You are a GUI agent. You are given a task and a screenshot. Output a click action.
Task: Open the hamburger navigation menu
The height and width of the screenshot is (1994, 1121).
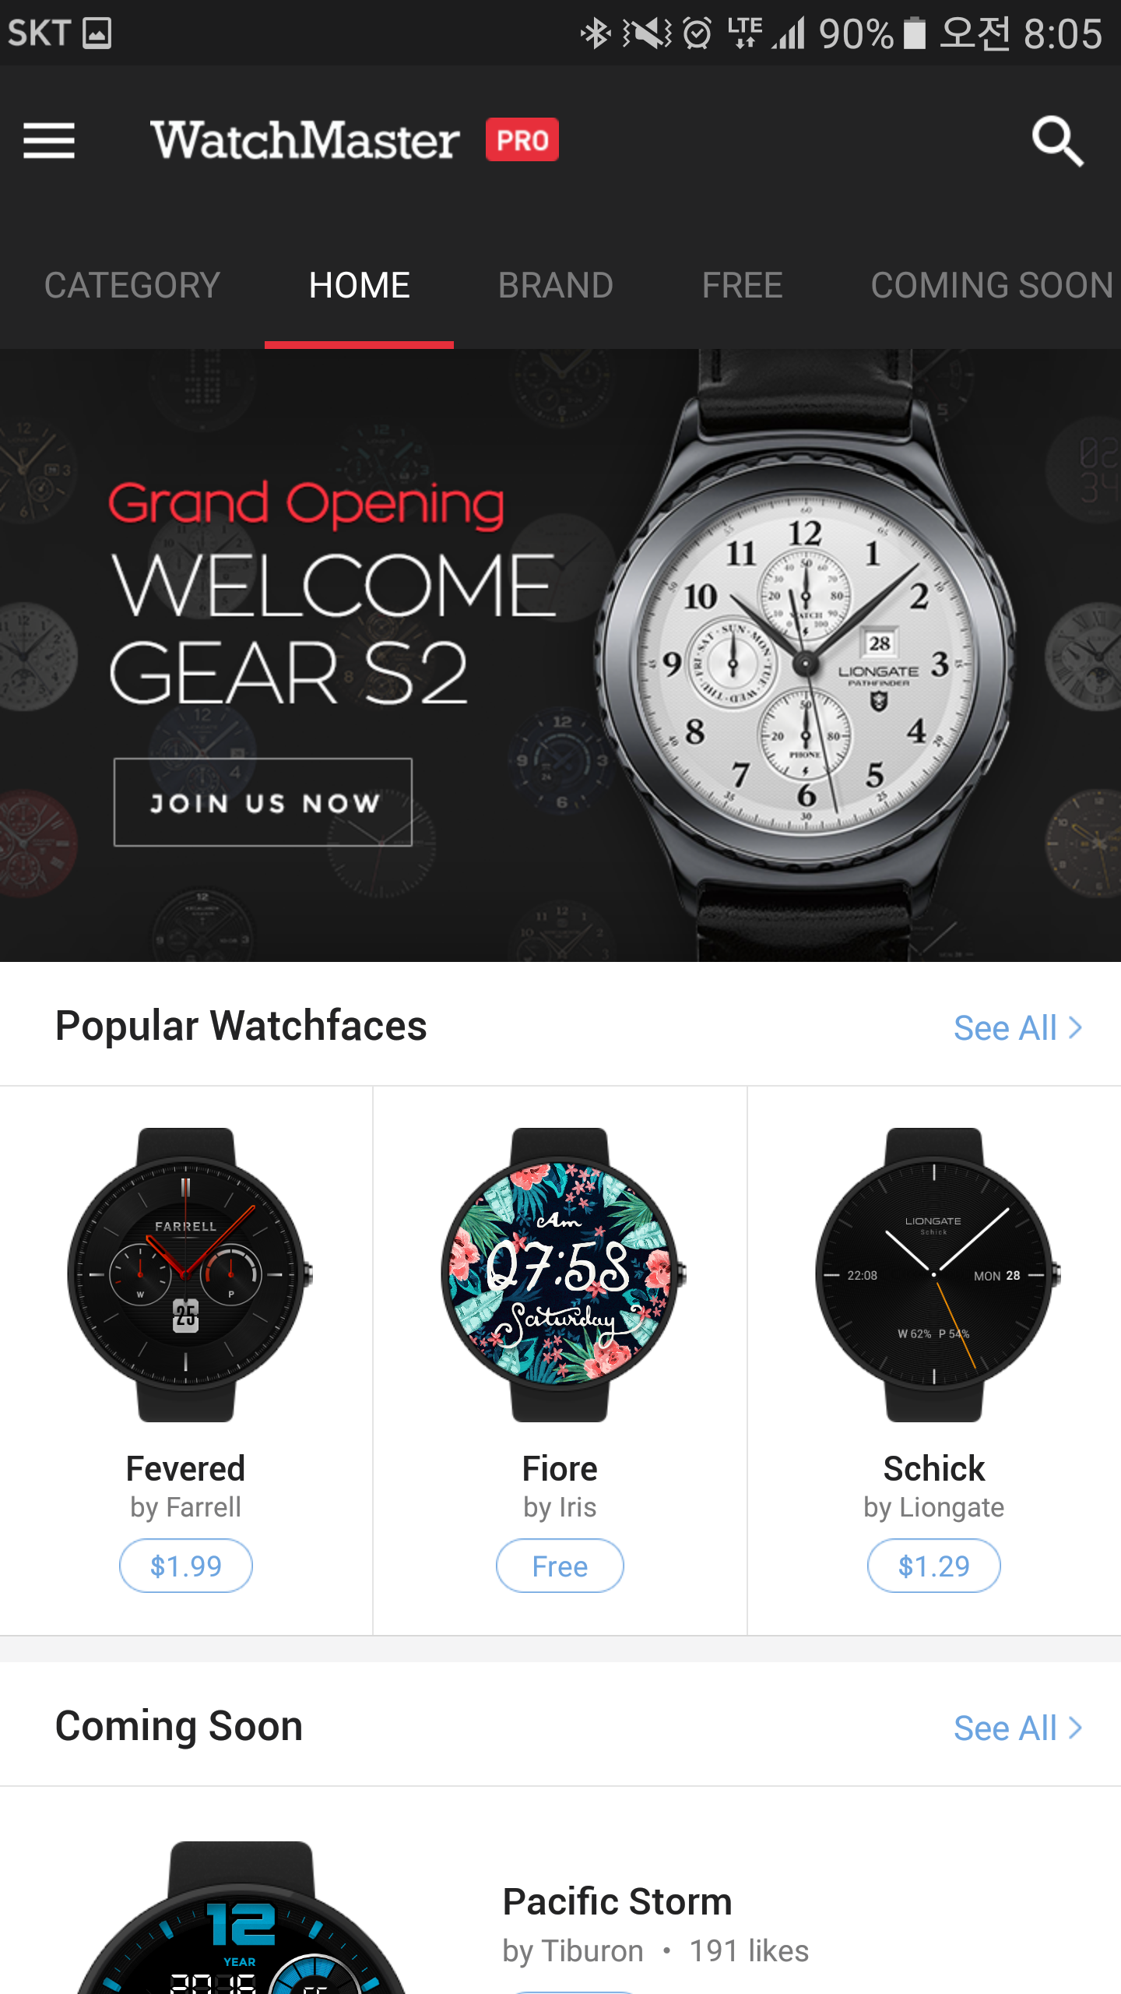(x=49, y=141)
